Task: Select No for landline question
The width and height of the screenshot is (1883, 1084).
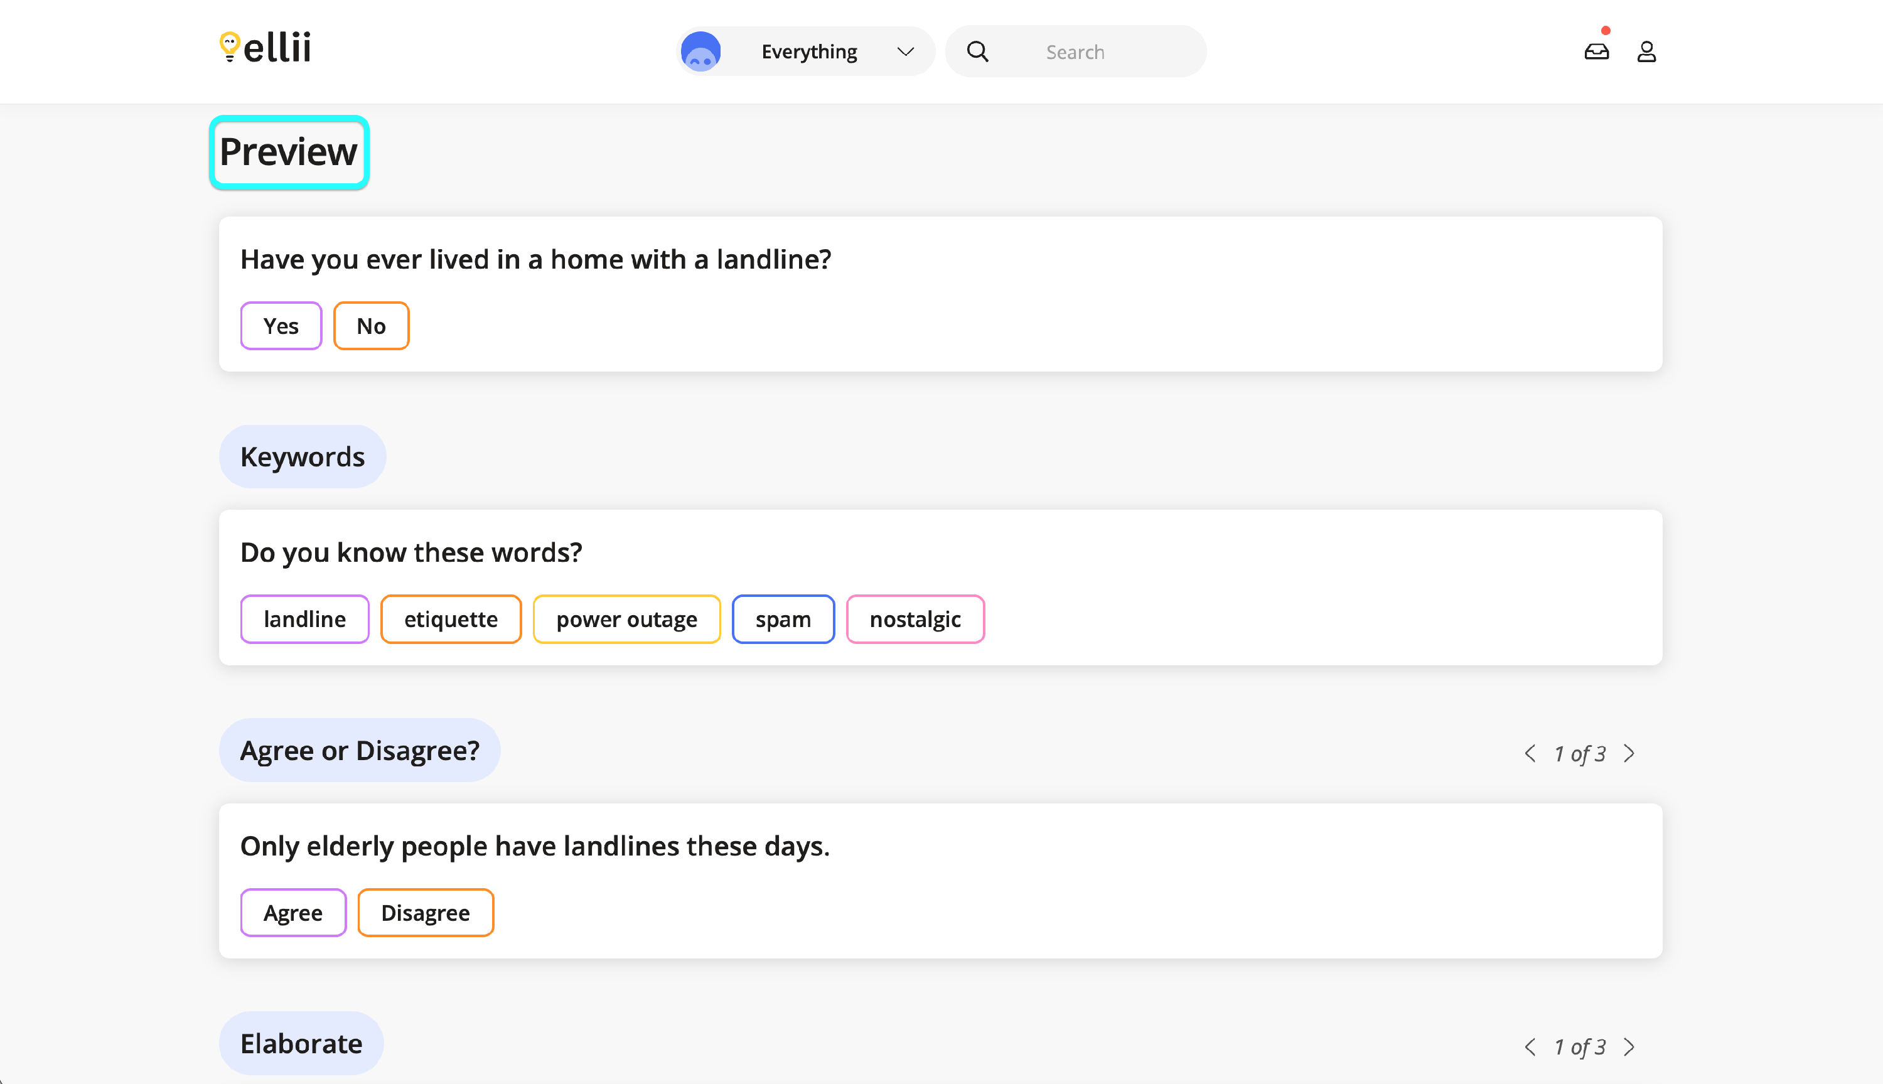Action: pyautogui.click(x=371, y=325)
